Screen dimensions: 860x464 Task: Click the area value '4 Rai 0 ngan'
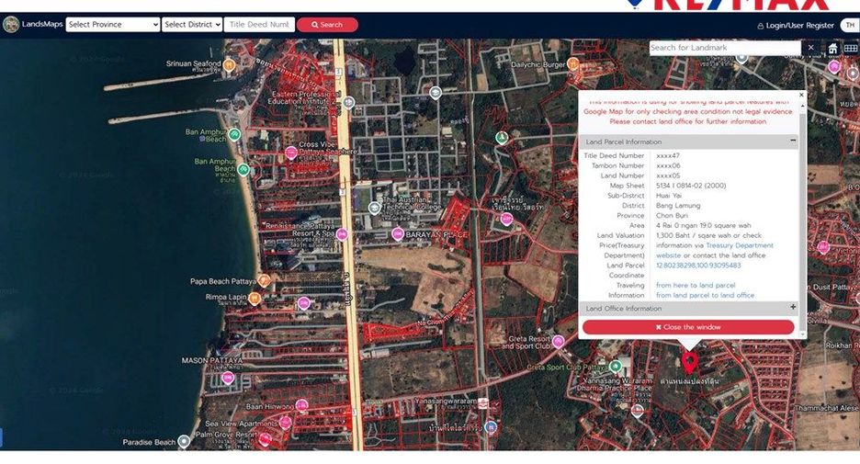[x=704, y=225]
